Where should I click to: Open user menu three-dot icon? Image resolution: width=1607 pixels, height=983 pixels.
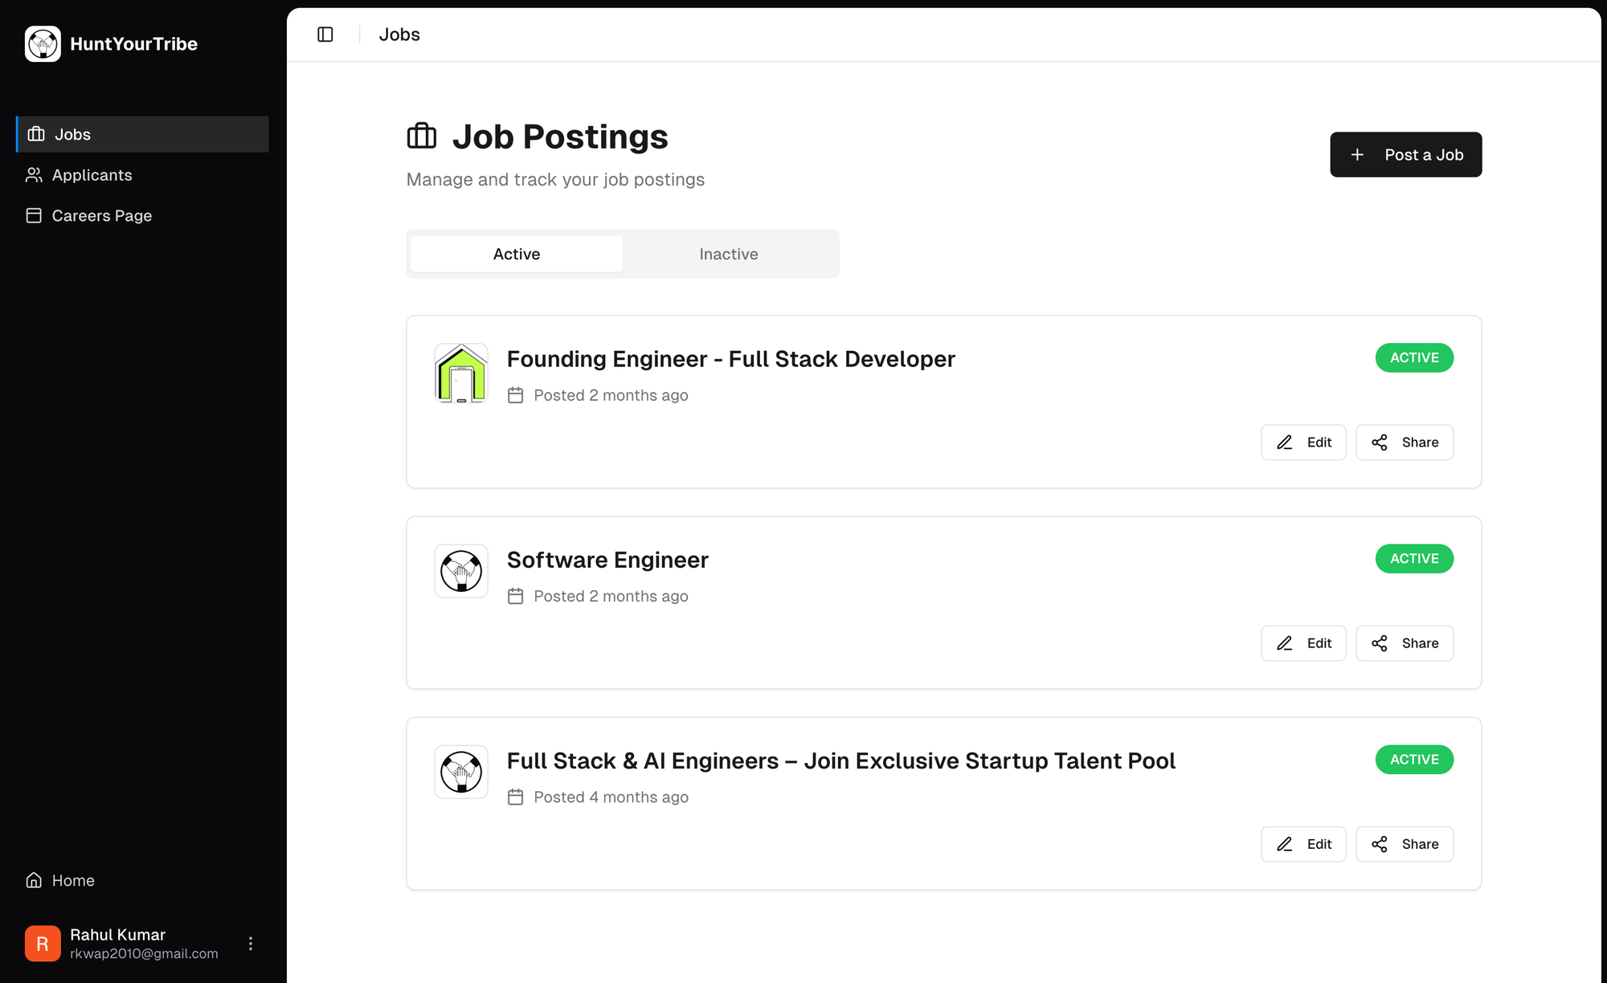[251, 943]
